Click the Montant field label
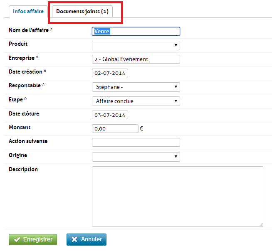This screenshot has height=251, width=272. (20, 128)
